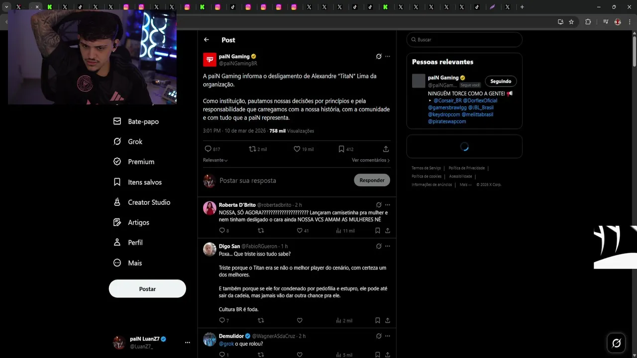Image resolution: width=637 pixels, height=358 pixels.
Task: Expand Mais footer options
Action: (465, 184)
